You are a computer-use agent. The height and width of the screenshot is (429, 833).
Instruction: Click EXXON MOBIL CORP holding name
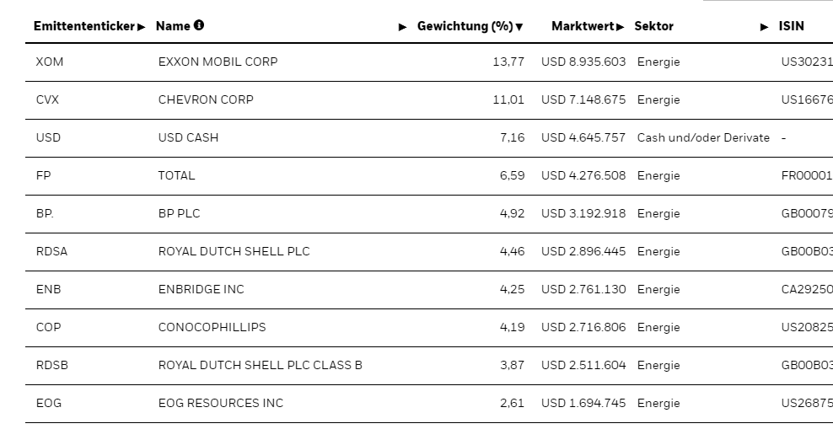(218, 62)
